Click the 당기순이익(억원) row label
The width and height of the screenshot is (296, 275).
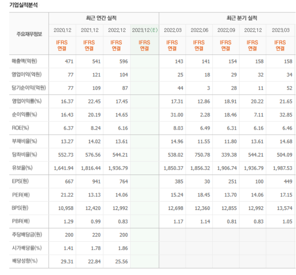pos(29,88)
